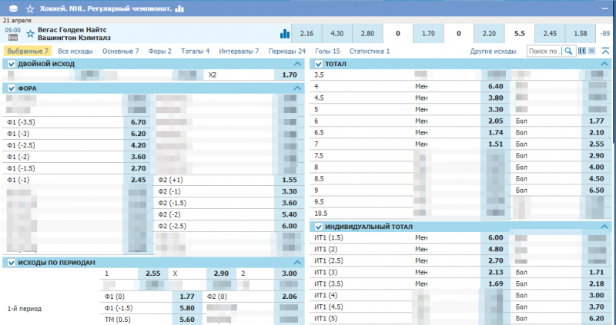The height and width of the screenshot is (325, 616).
Task: Collapse all markets with the top arrow icon
Action: point(604,51)
